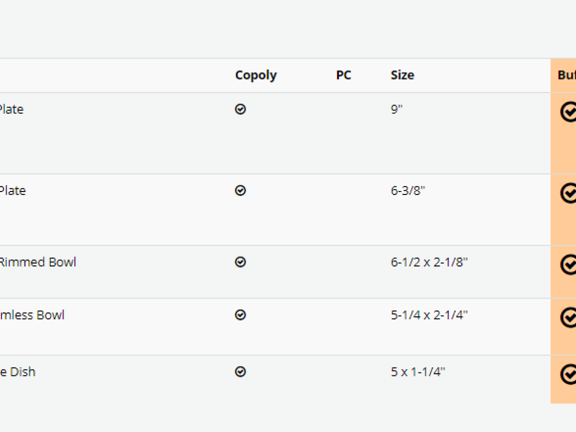Click large orange-column checkmark in 9" row
The width and height of the screenshot is (576, 432).
568,112
